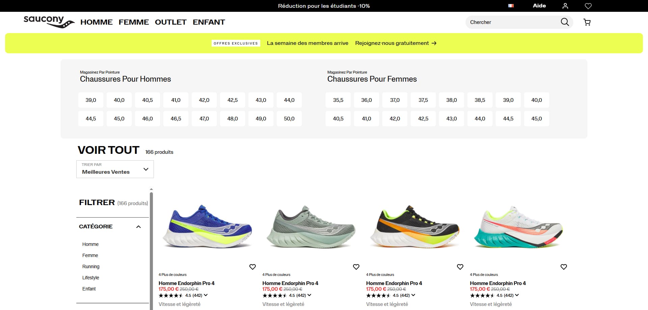This screenshot has height=310, width=648.
Task: Click Rejoignez-nous gratuitement link
Action: [x=396, y=43]
